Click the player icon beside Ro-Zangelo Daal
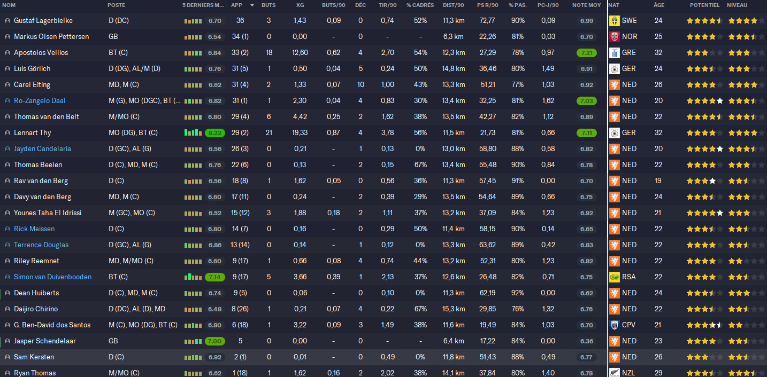This screenshot has width=767, height=377. (x=7, y=101)
